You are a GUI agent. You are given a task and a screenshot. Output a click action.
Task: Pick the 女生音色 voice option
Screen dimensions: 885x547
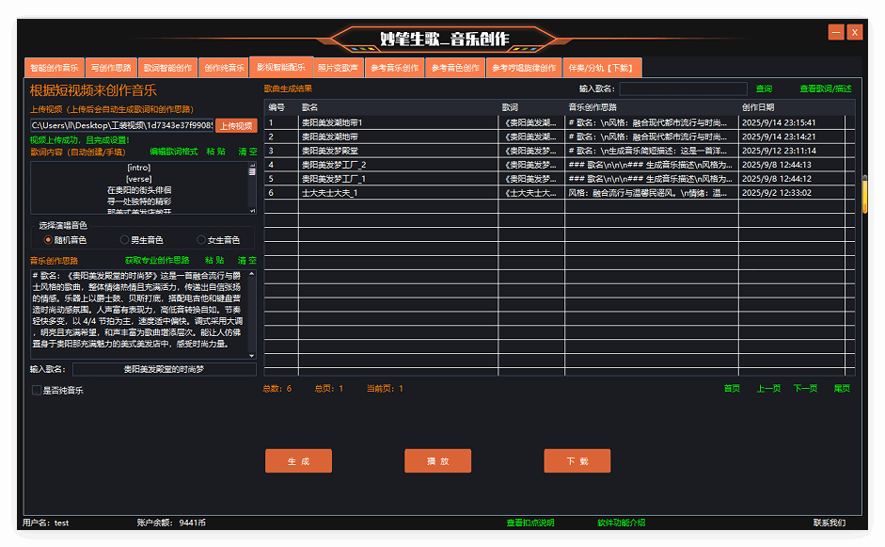tap(201, 240)
